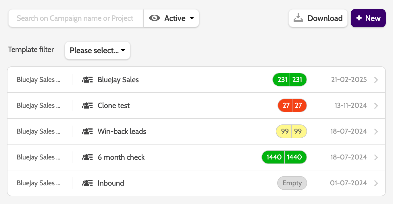Click the download tray icon
393x204 pixels.
pos(298,18)
